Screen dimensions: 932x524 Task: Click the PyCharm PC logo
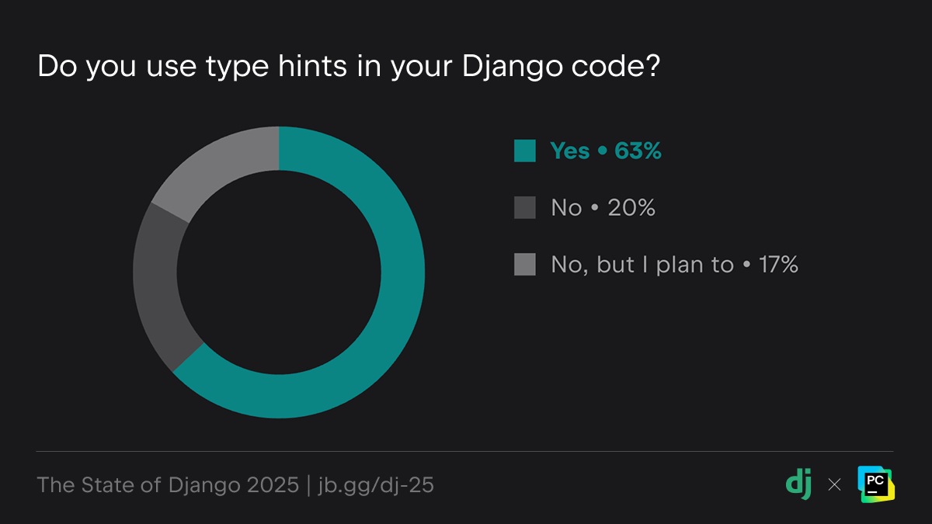[x=876, y=484]
